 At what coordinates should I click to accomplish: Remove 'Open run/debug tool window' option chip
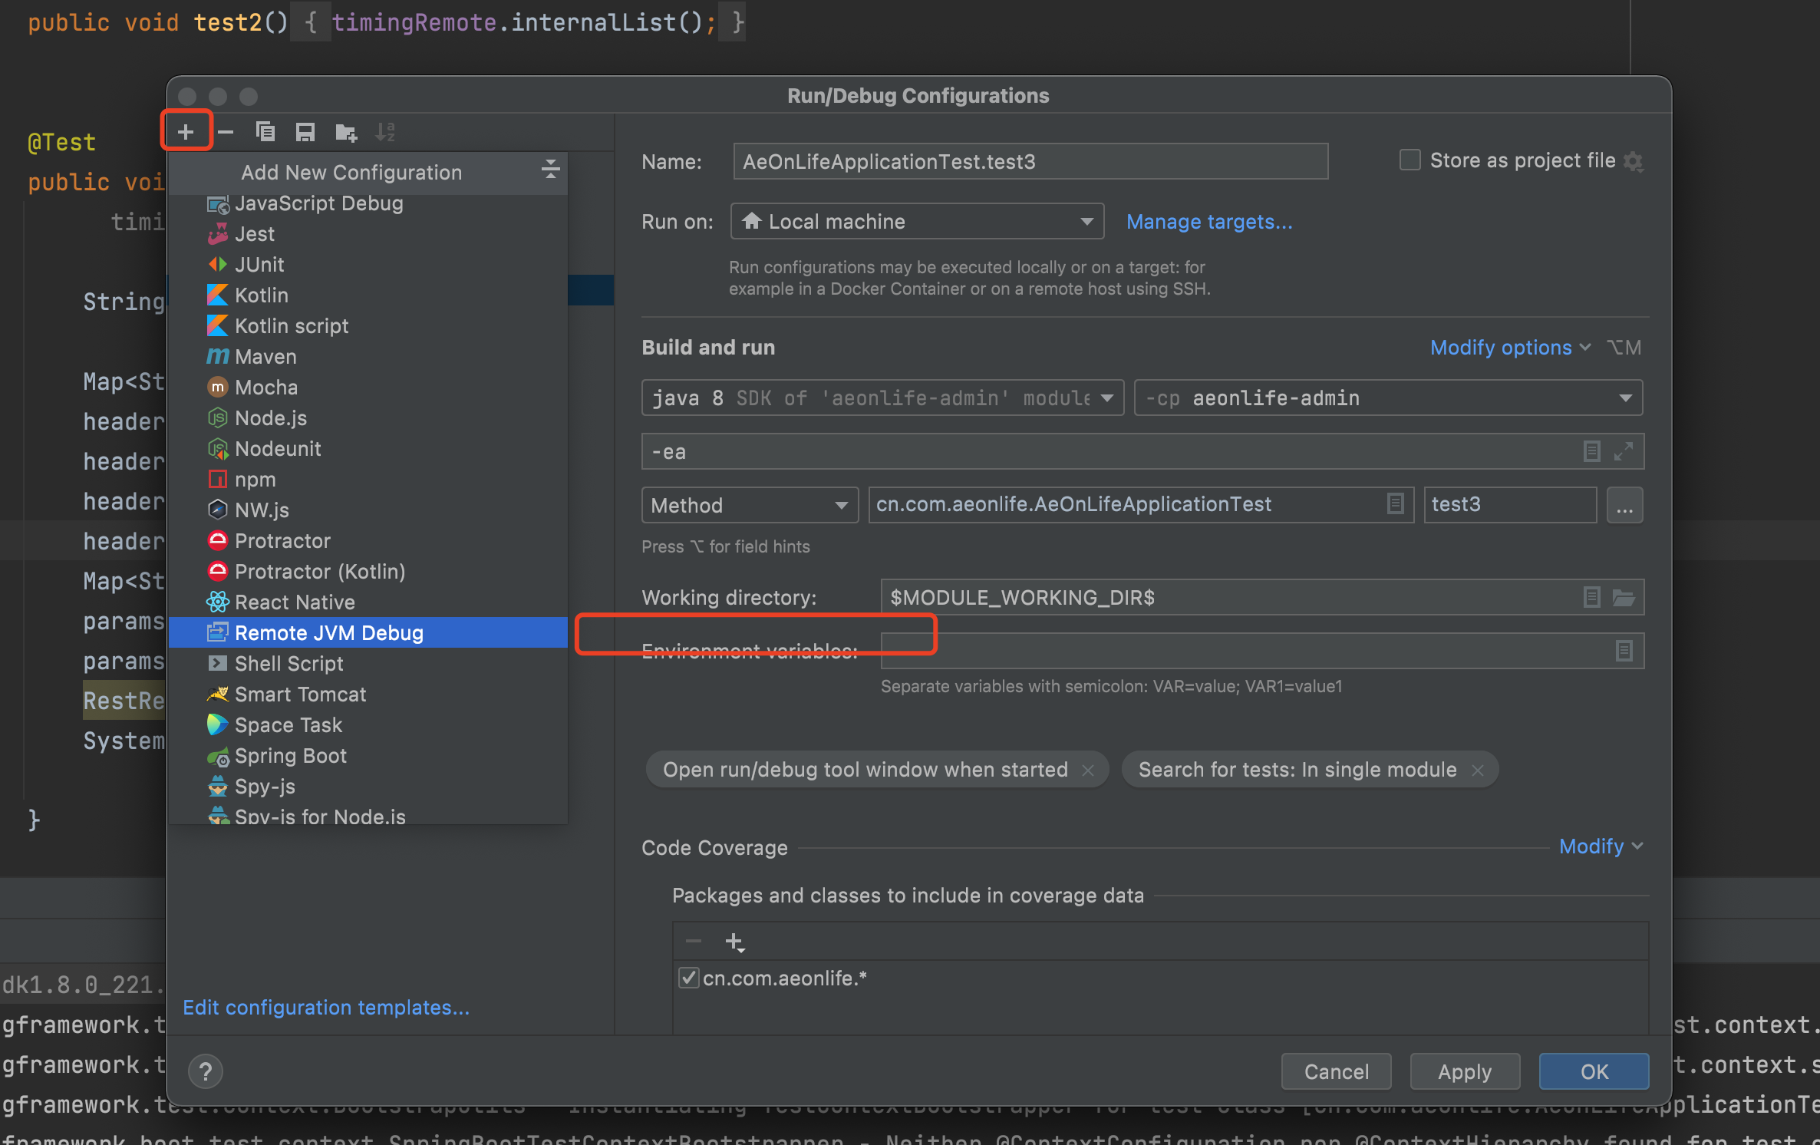coord(1088,770)
